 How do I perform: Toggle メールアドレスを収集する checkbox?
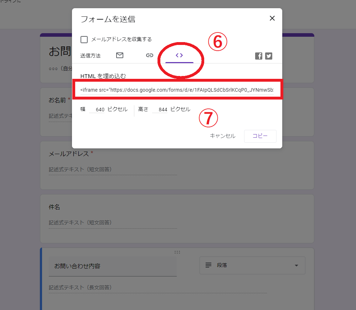coord(84,40)
